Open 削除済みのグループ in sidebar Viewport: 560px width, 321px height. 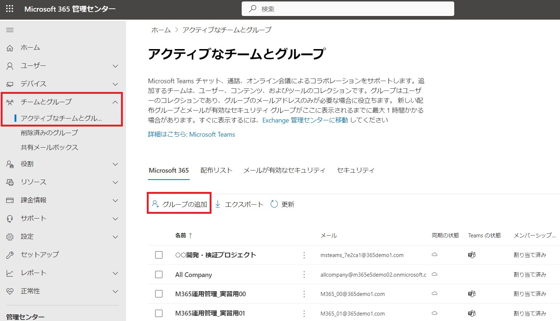(49, 133)
